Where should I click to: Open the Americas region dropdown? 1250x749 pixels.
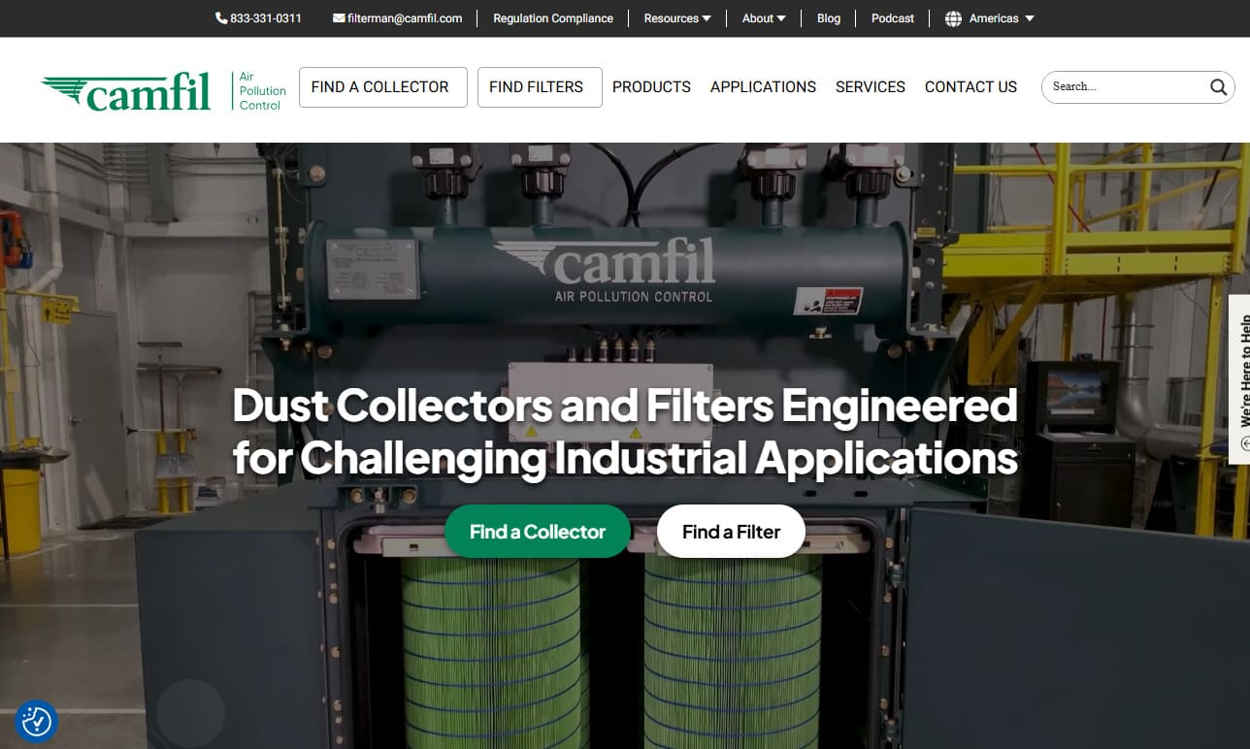[x=1002, y=18]
